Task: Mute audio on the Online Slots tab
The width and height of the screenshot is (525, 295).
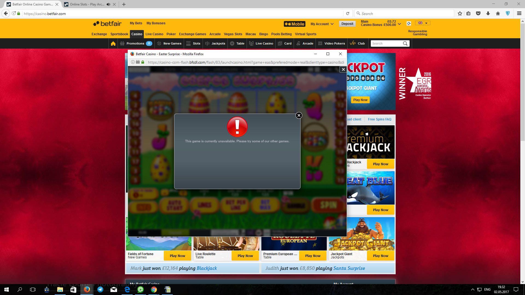Action: [109, 4]
